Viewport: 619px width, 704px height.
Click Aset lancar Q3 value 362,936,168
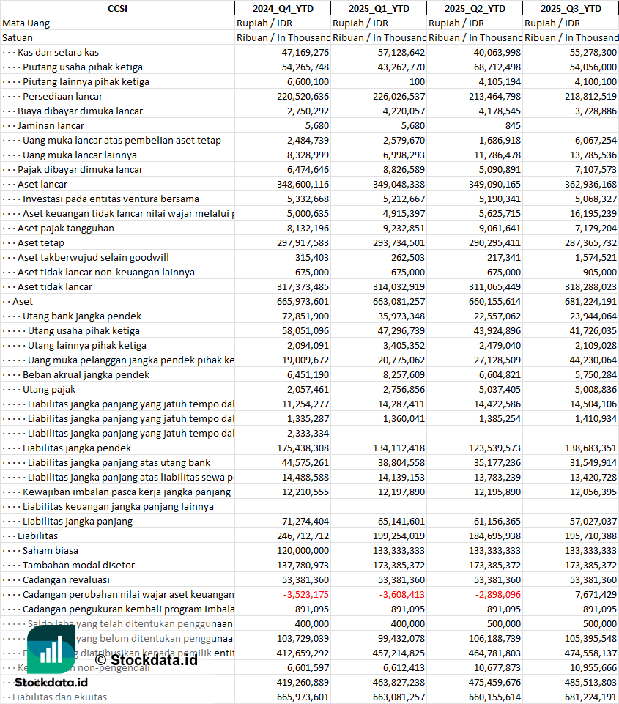click(x=590, y=185)
